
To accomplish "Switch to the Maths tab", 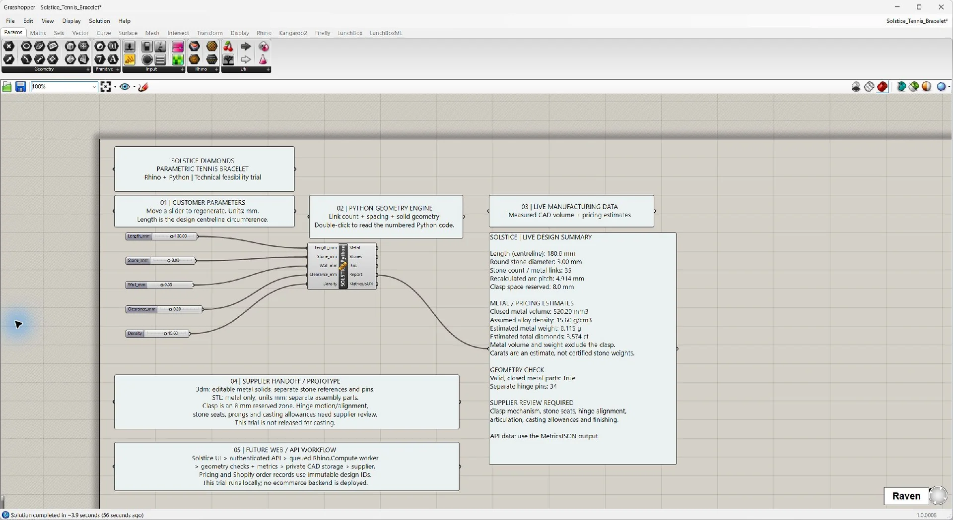I will pos(38,33).
